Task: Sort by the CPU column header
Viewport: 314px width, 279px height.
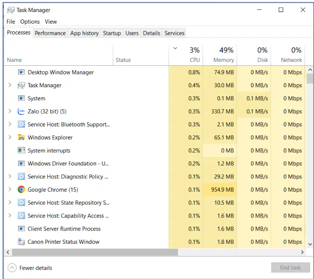Action: tap(186, 55)
